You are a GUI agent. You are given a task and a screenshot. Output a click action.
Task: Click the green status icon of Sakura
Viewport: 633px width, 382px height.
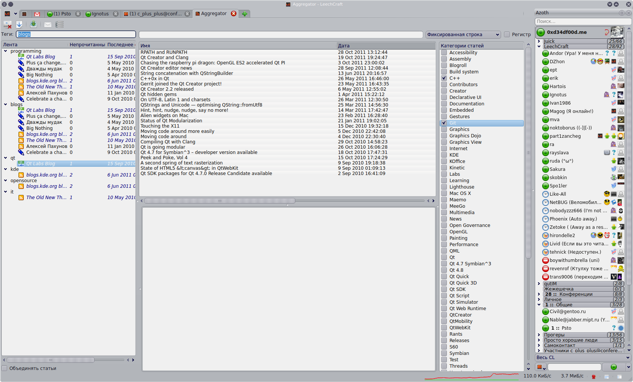coord(545,169)
